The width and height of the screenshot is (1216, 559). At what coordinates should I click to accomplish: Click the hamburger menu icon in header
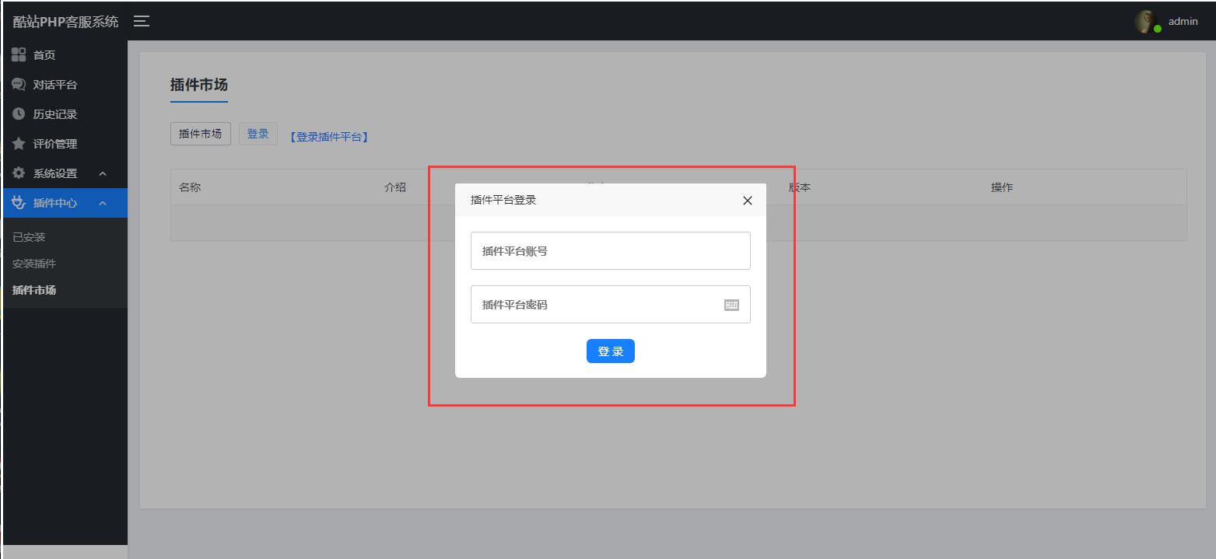pos(142,21)
